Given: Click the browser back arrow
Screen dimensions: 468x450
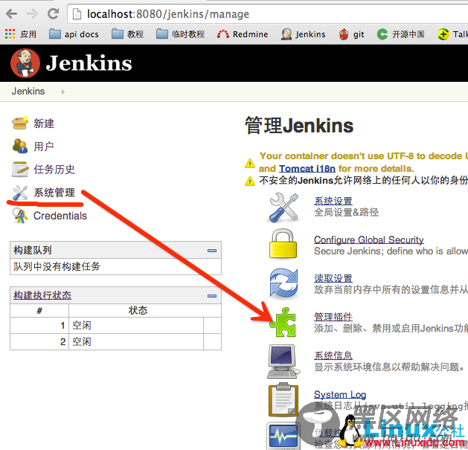Looking at the screenshot, I should coord(11,13).
